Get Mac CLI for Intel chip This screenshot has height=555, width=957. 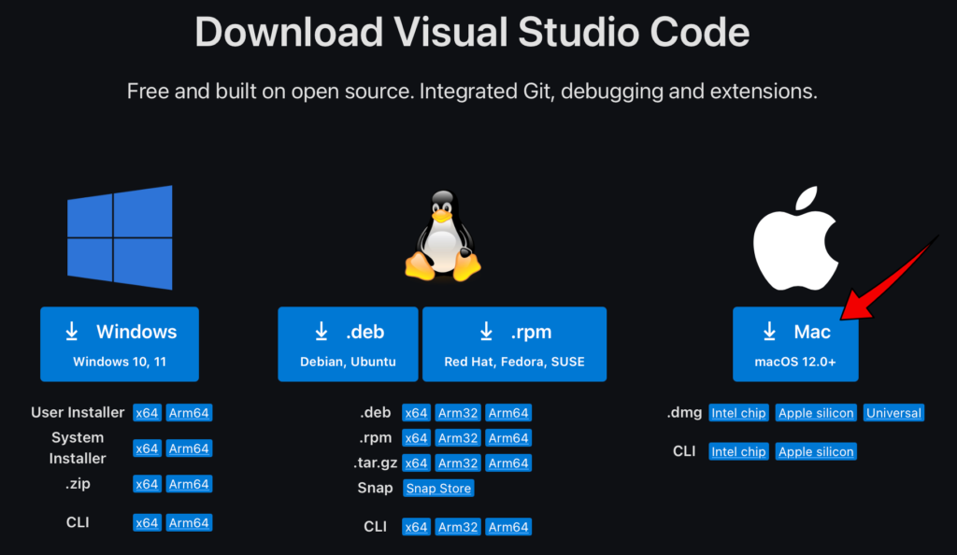(x=738, y=451)
